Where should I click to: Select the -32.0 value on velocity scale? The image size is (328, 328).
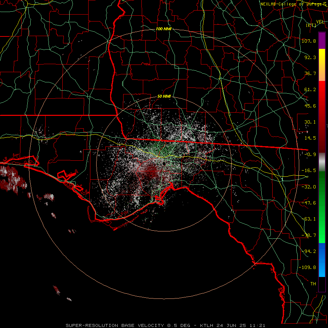(x=309, y=187)
